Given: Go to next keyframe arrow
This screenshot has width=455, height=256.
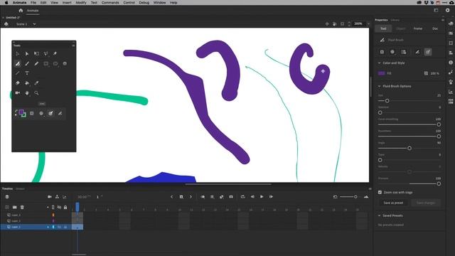Looking at the screenshot, I should tap(191, 197).
